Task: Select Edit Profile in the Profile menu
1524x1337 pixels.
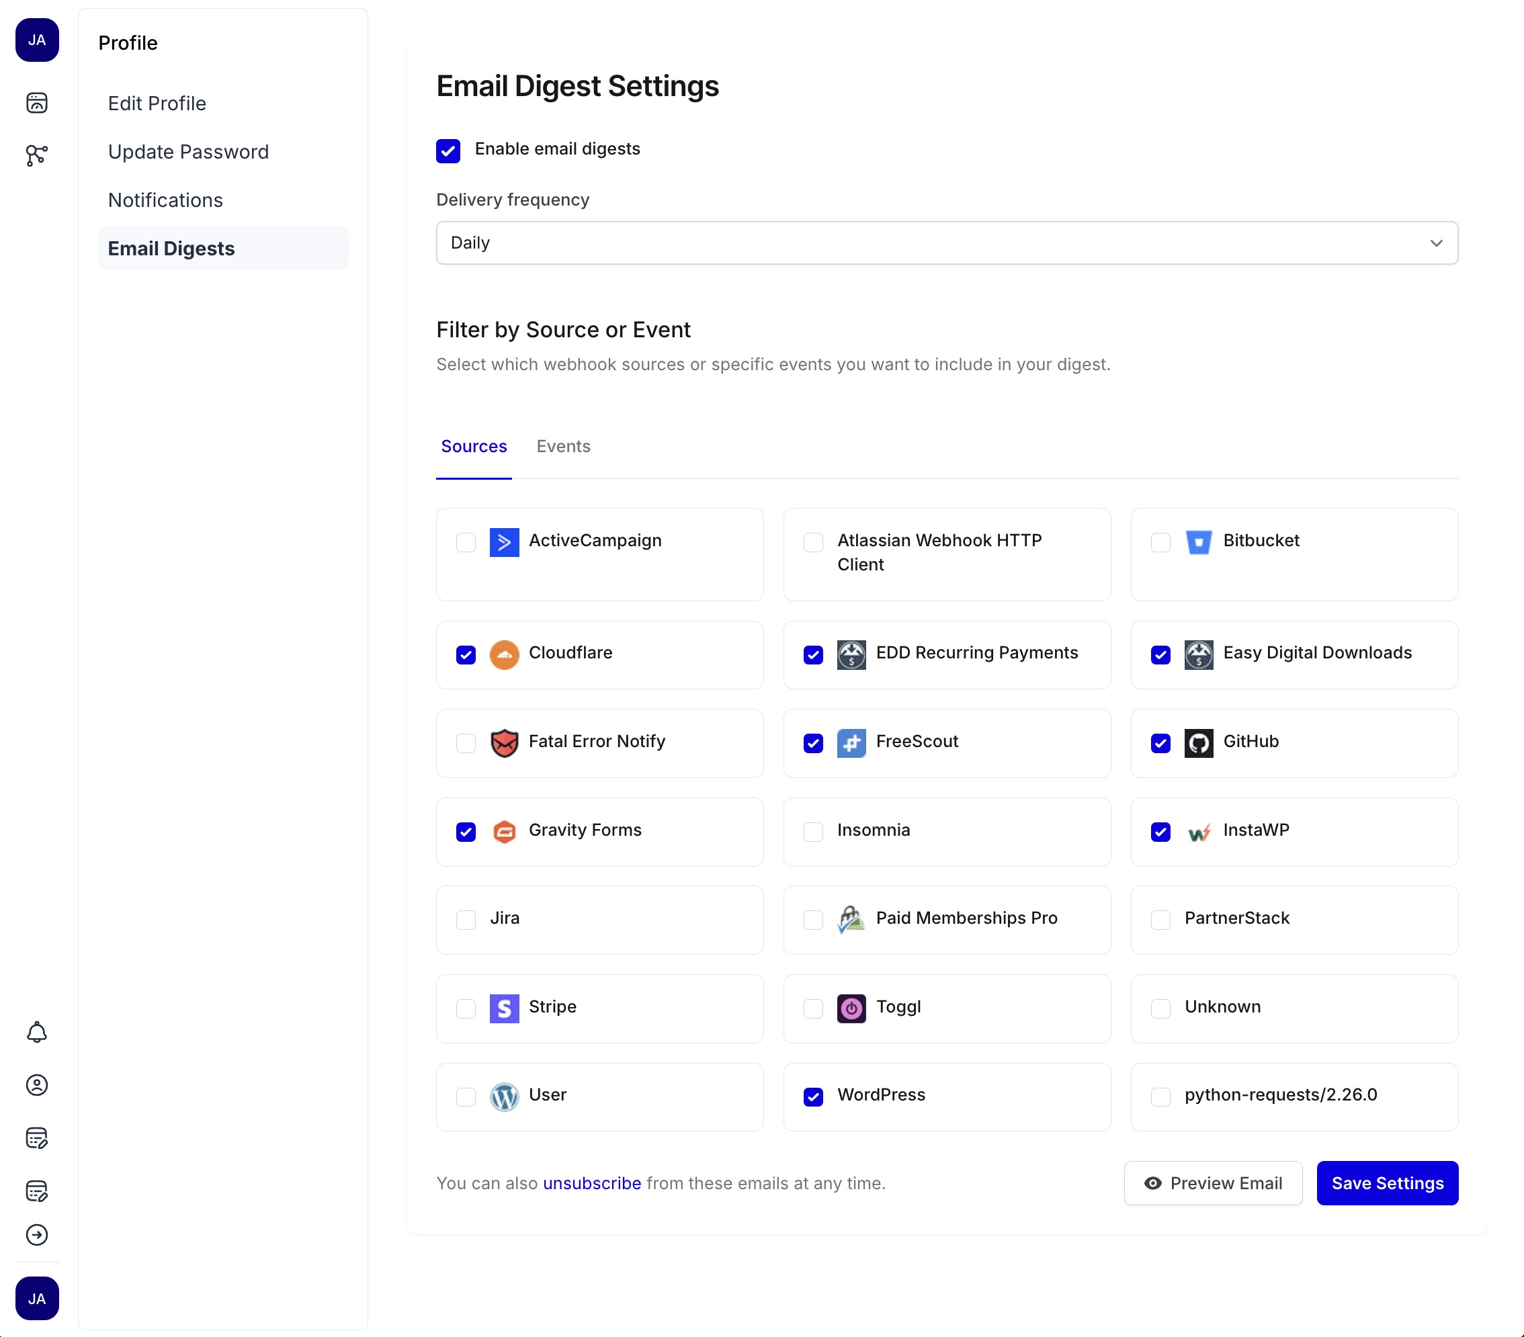Action: pyautogui.click(x=157, y=103)
